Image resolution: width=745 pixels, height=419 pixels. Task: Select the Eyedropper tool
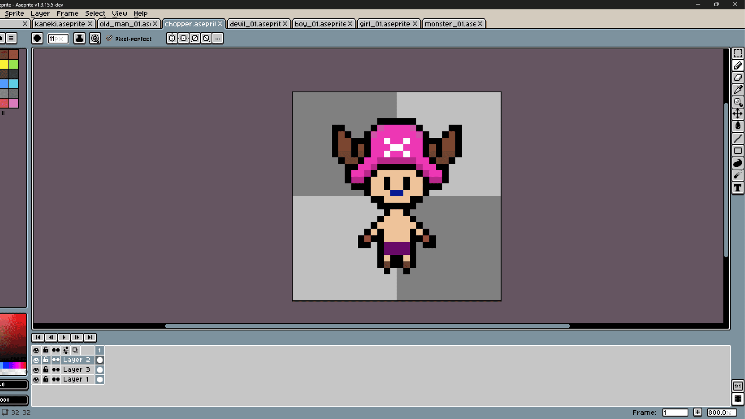pos(738,90)
